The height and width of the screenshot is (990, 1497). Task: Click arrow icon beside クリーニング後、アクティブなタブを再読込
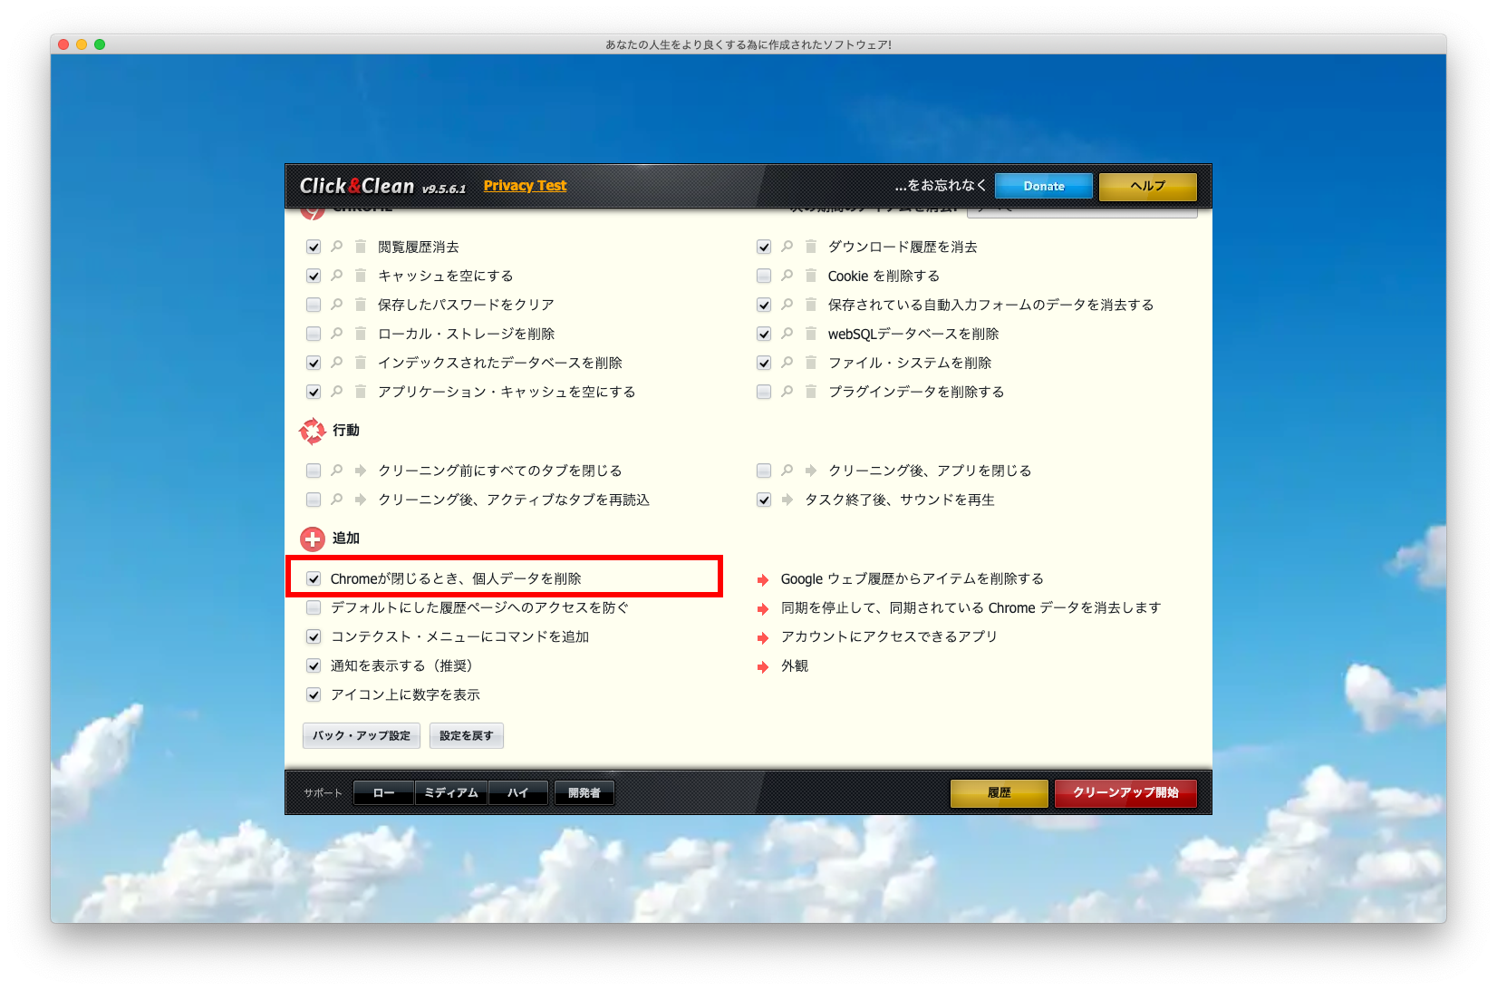(x=361, y=500)
